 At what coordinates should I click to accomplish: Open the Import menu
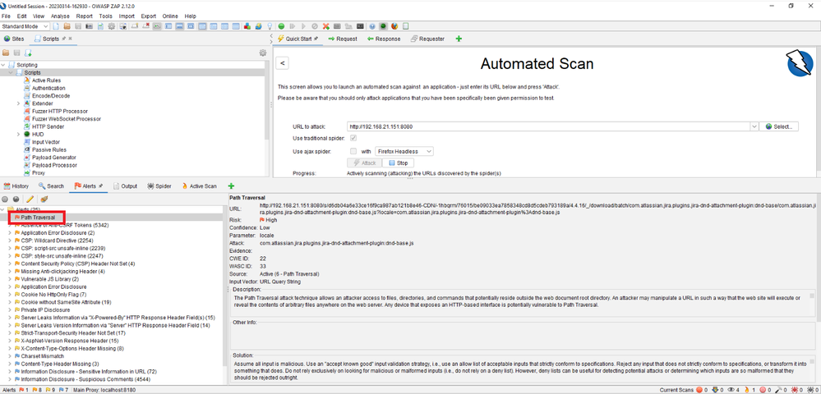(127, 16)
